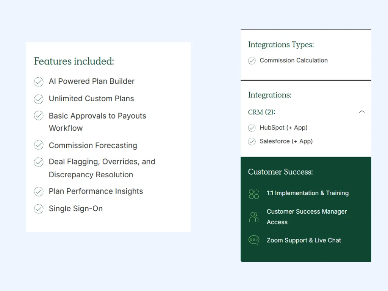This screenshot has width=388, height=291.
Task: Click the Zoom Support chat bubble icon
Action: pyautogui.click(x=254, y=240)
